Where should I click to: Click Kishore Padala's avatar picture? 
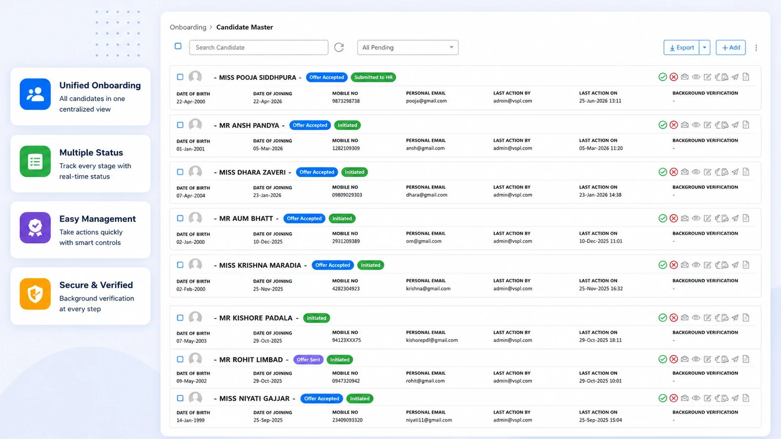(195, 318)
